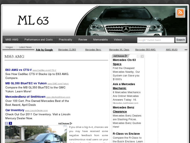This screenshot has width=190, height=143.
Task: Open the RSS feed icon
Action: tap(180, 13)
